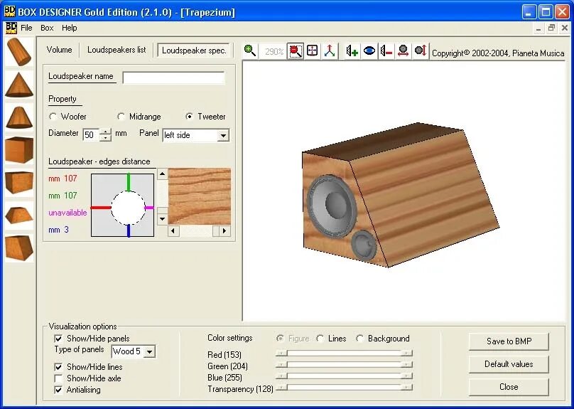Click the Save to BMP button
Image resolution: width=574 pixels, height=409 pixels.
[x=509, y=341]
